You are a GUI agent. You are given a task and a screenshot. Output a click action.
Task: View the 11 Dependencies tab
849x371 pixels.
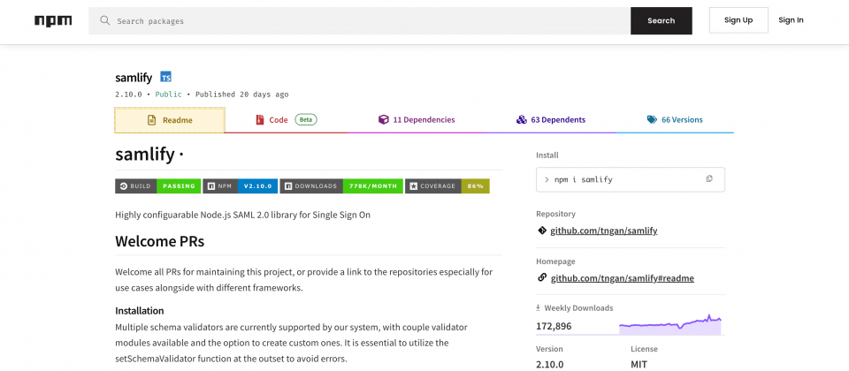coord(417,120)
